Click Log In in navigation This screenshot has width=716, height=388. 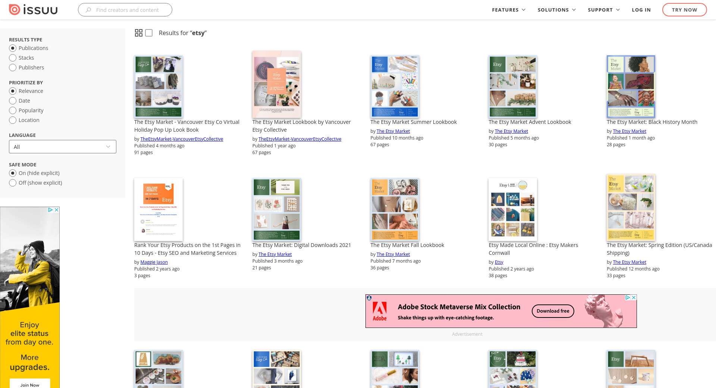[641, 10]
